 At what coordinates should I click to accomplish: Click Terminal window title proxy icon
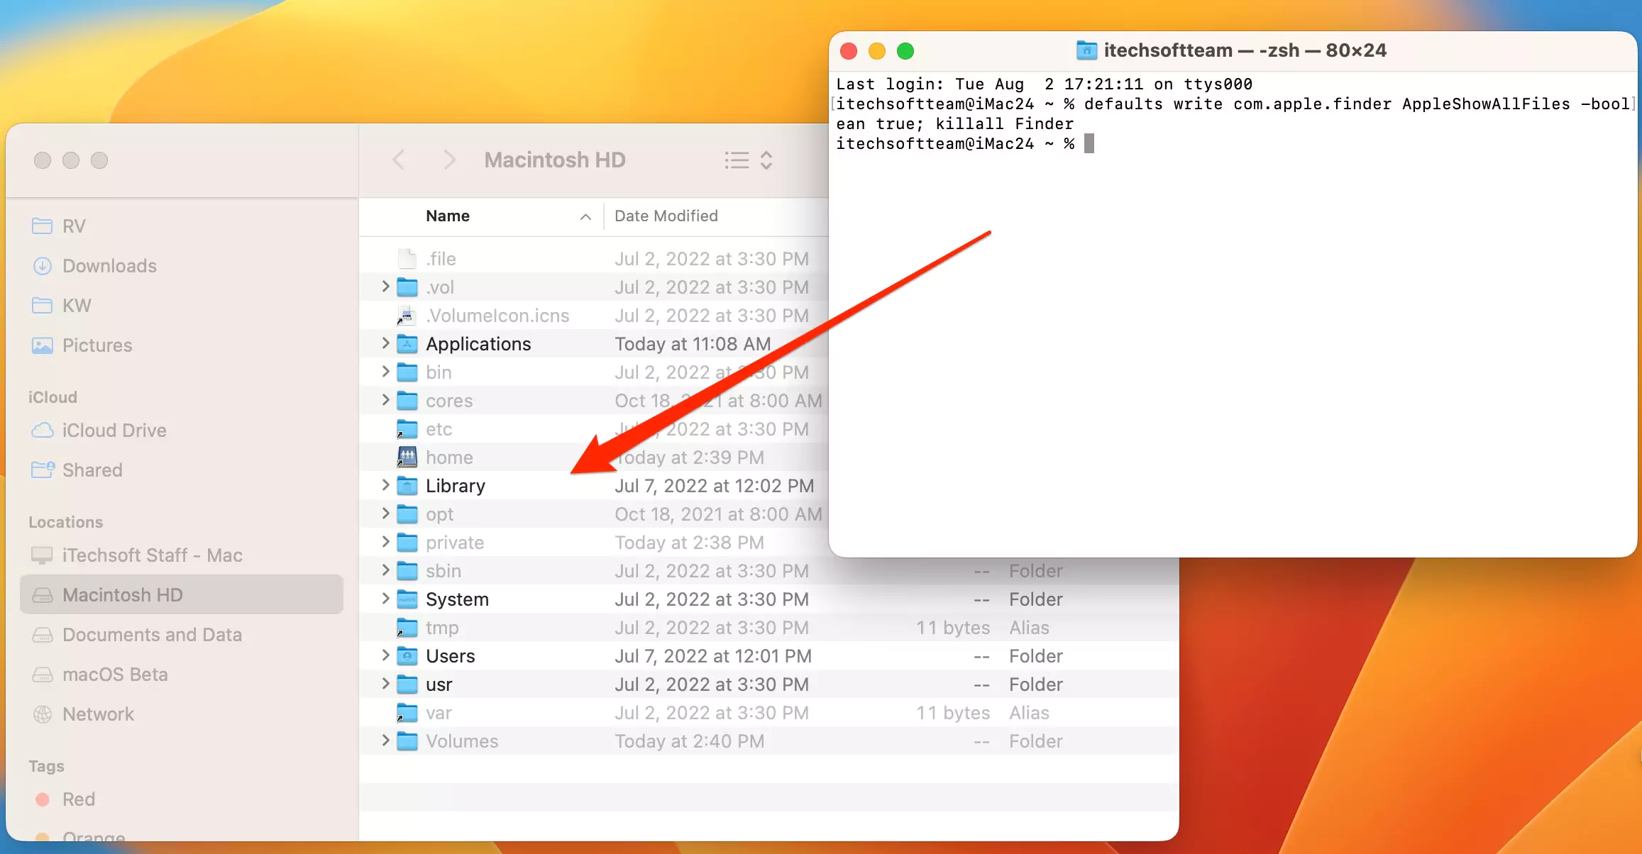pyautogui.click(x=1086, y=50)
